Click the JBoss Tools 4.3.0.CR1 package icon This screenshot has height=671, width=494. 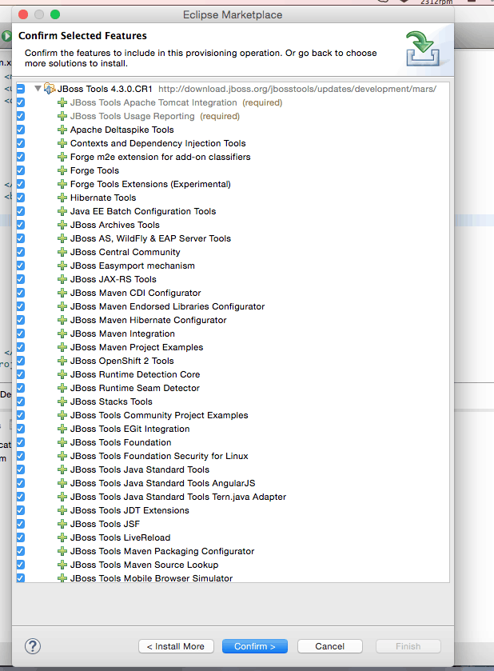pyautogui.click(x=50, y=89)
